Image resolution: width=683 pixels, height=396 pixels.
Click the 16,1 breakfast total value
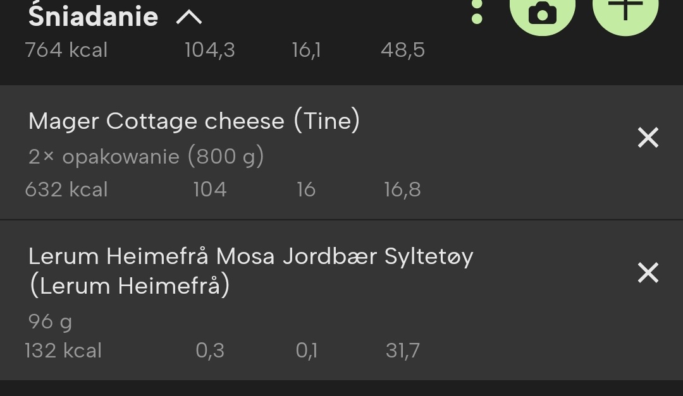click(x=306, y=50)
